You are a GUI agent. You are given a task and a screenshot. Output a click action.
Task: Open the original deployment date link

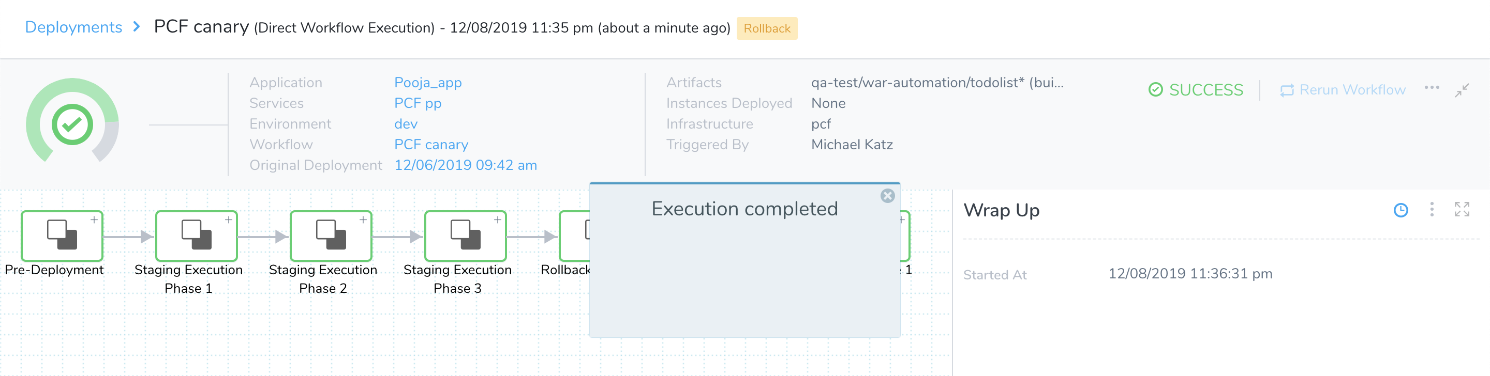click(x=465, y=165)
